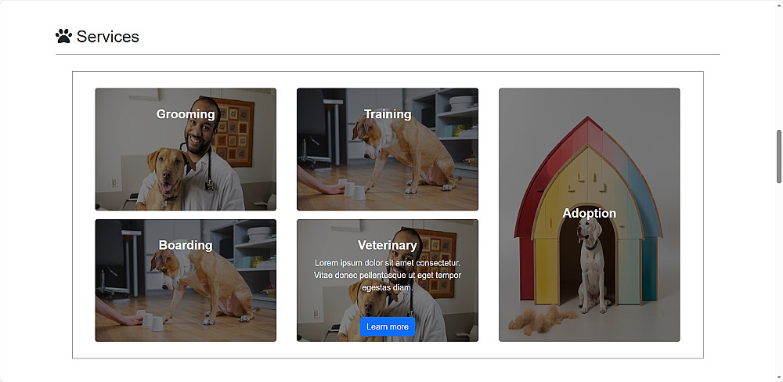Click the scrollbar track below the thumb

click(x=779, y=279)
